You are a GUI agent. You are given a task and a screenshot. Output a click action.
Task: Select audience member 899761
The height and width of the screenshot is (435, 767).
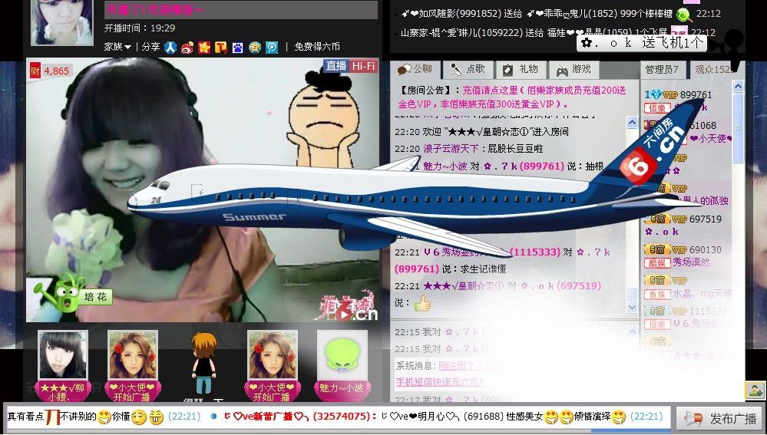click(696, 95)
